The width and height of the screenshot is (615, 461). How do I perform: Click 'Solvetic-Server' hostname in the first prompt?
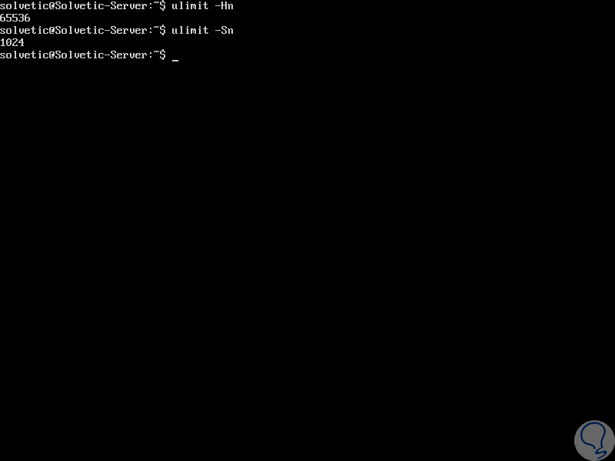pos(101,6)
